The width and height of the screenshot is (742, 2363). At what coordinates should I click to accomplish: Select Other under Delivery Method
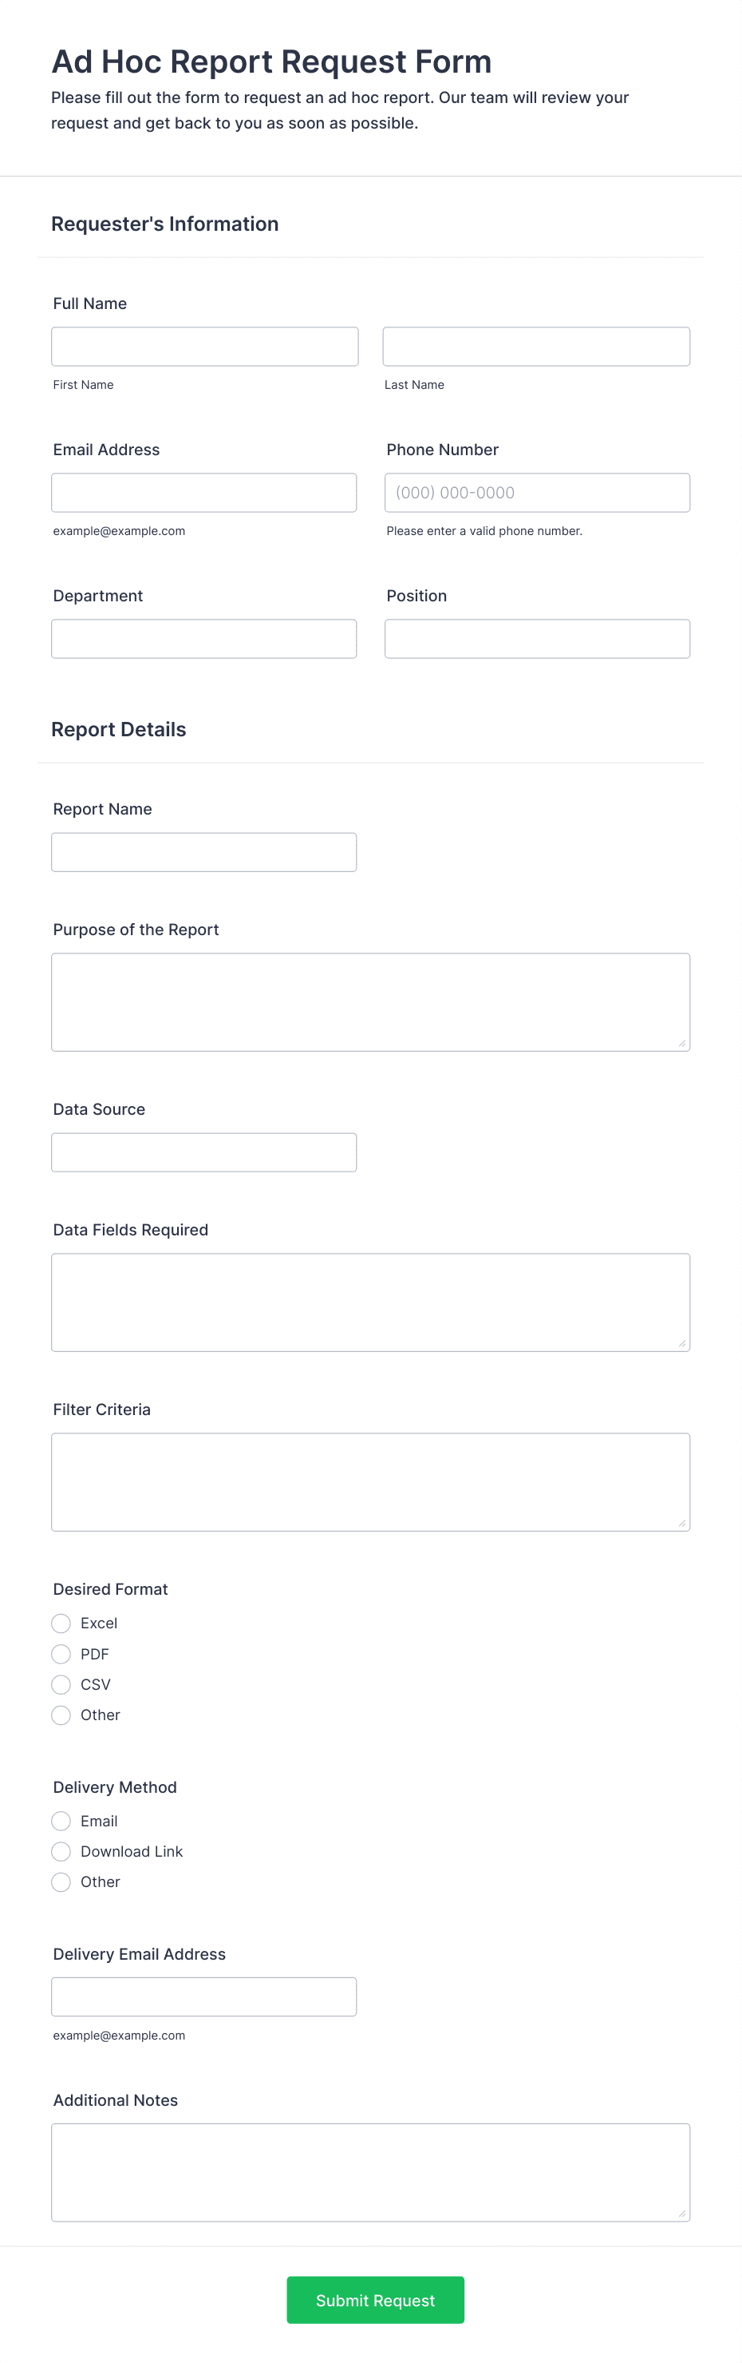click(x=61, y=1881)
